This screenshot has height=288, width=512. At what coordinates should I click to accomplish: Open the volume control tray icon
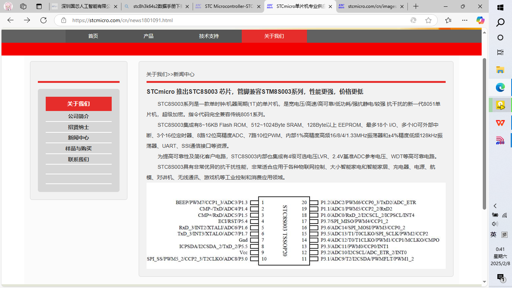pyautogui.click(x=495, y=224)
